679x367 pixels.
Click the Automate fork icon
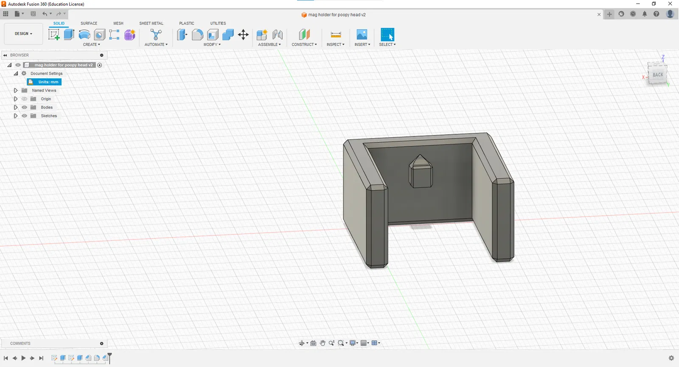pos(156,34)
